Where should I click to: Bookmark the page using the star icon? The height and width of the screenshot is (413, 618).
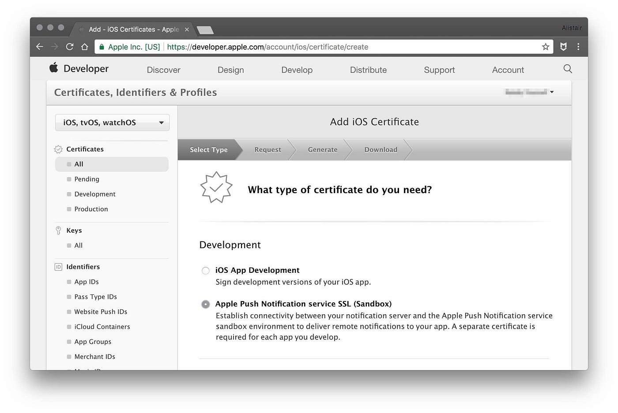(545, 46)
